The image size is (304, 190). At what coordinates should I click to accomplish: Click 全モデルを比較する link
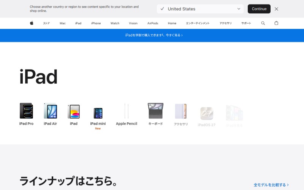tap(271, 185)
